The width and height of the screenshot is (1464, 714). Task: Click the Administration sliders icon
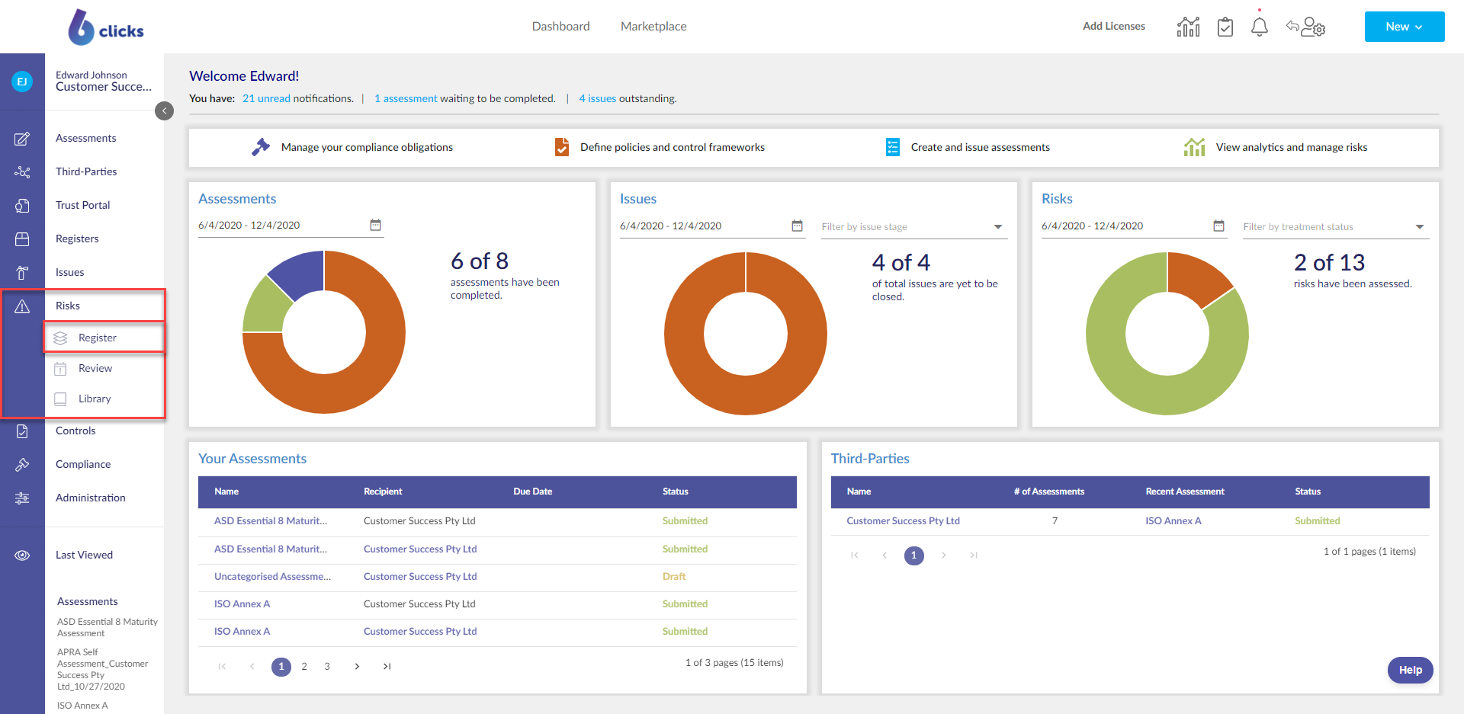pyautogui.click(x=22, y=498)
